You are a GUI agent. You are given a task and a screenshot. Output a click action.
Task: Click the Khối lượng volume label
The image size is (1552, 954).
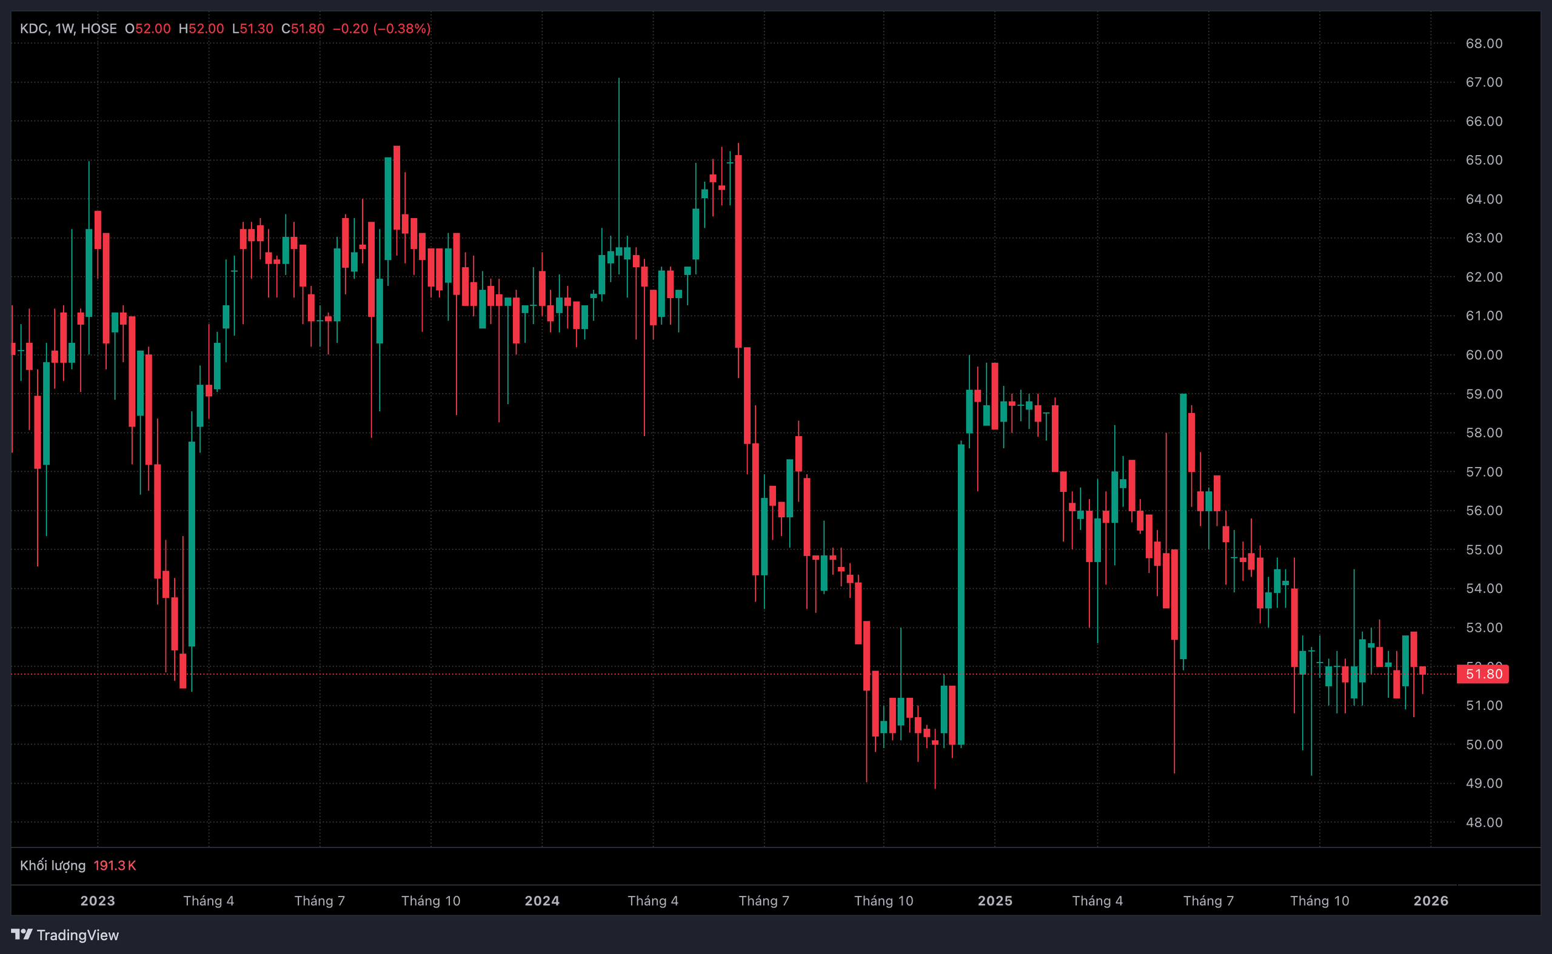click(52, 865)
